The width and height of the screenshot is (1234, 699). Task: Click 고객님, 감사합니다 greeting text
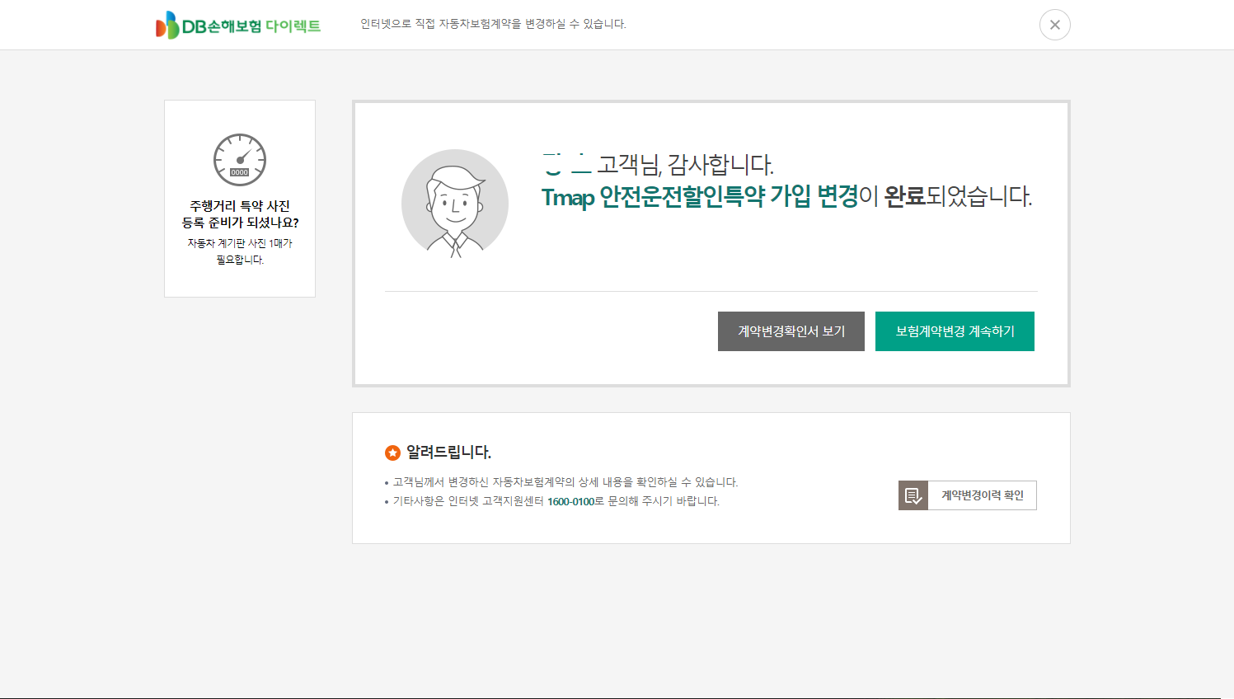(685, 165)
